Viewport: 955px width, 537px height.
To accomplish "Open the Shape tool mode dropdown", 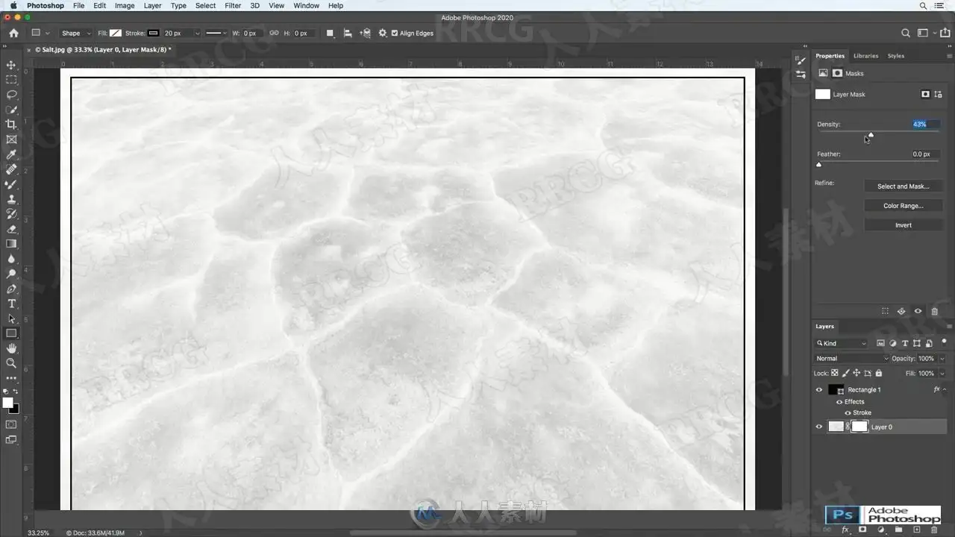I will [x=75, y=33].
